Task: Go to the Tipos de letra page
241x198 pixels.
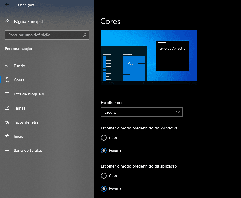Action: tap(47, 122)
